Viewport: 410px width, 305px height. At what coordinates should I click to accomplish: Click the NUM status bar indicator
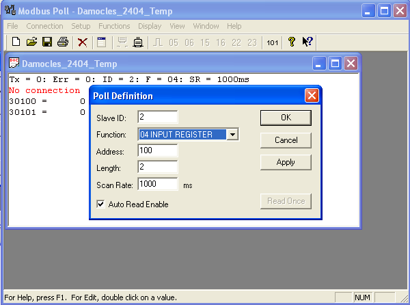[362, 297]
